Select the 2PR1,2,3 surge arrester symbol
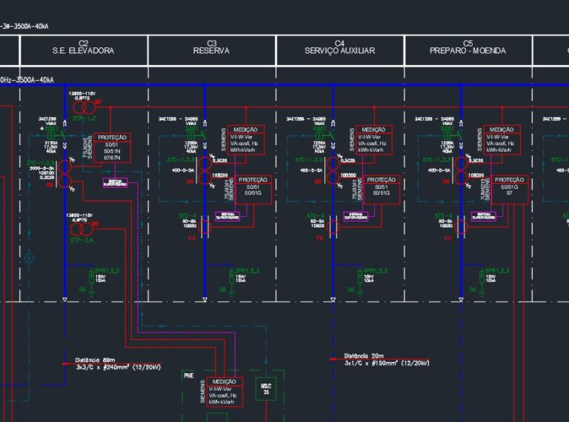569x422 pixels. [x=92, y=276]
